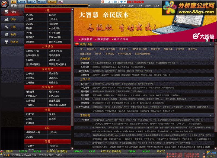Toggle the IME 中 Chinese mode icon

(106, 2)
